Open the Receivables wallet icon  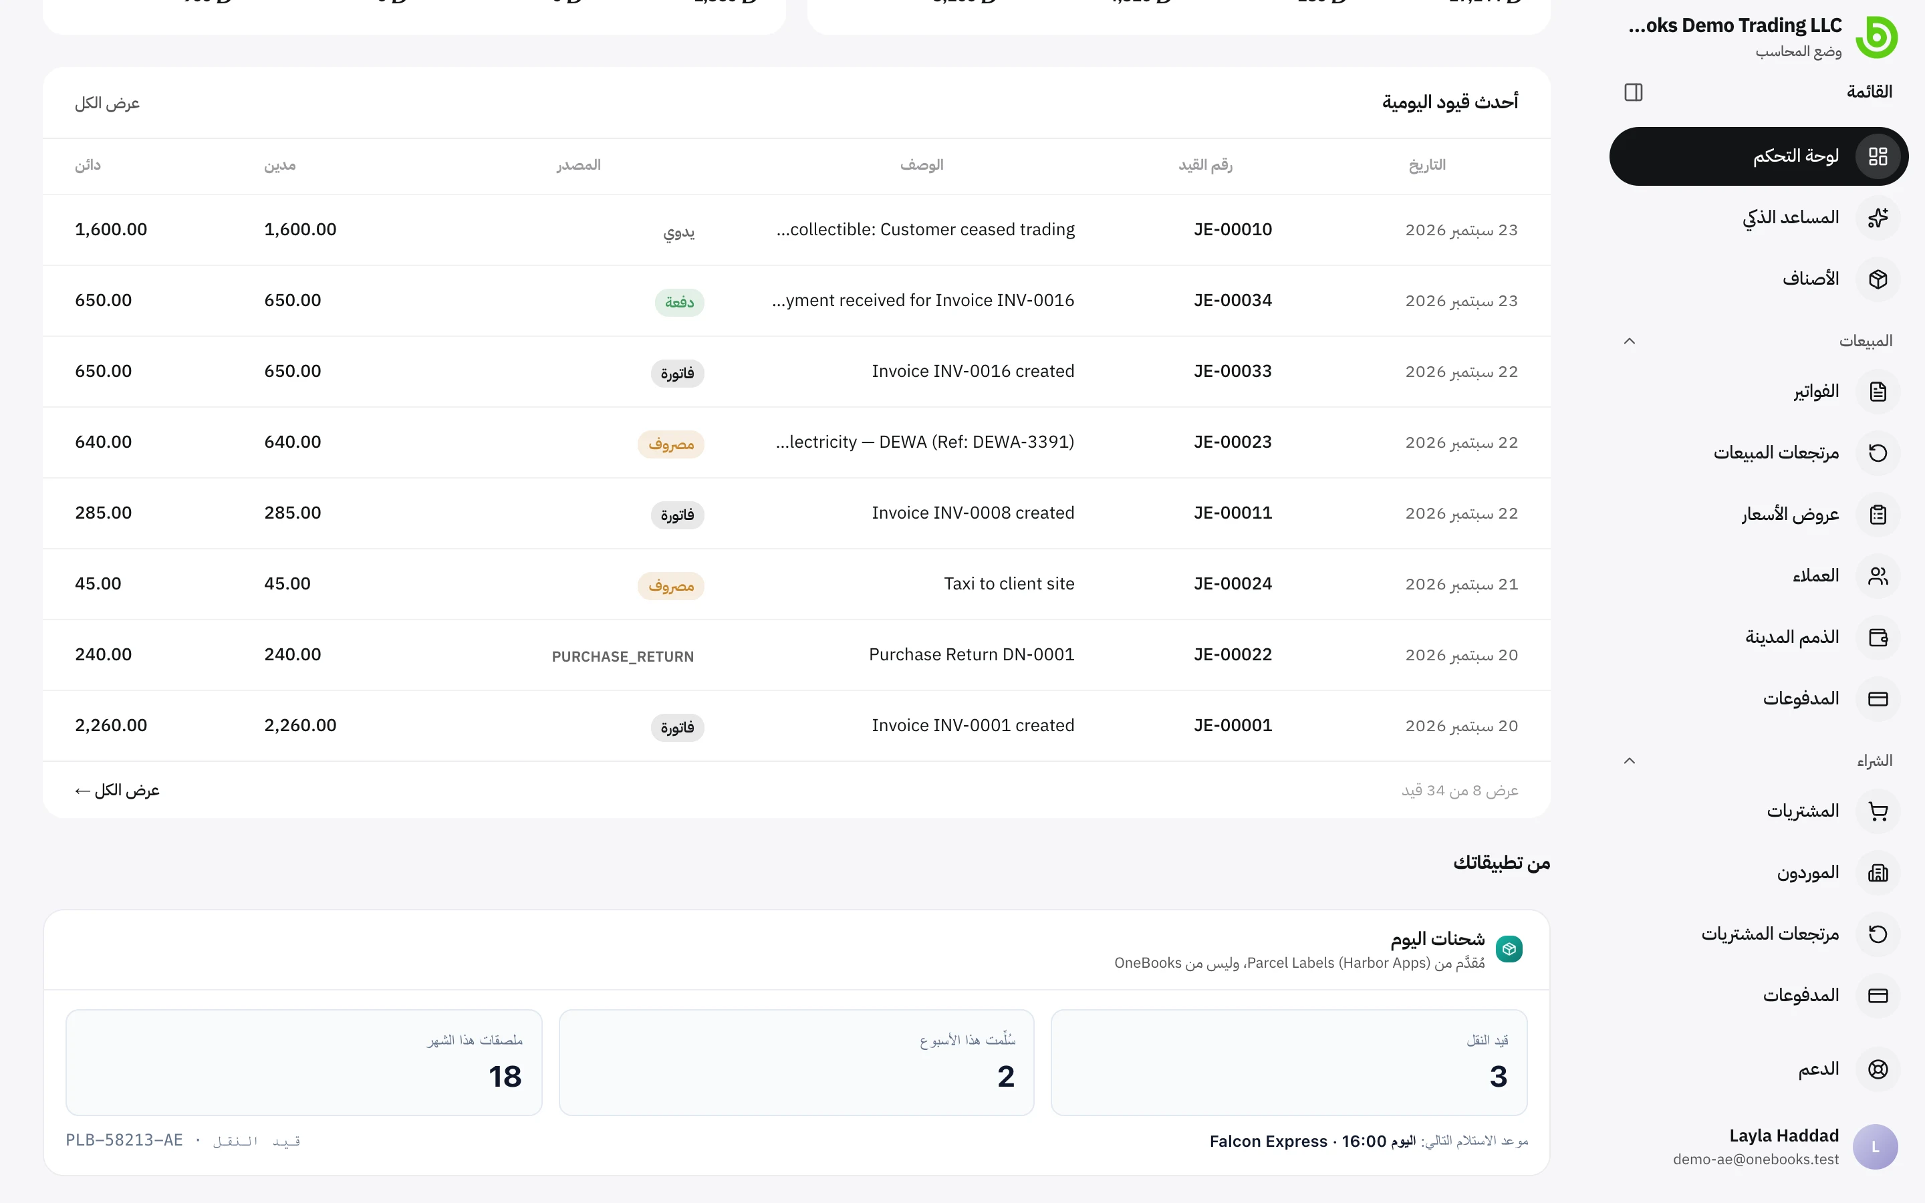[x=1878, y=638]
